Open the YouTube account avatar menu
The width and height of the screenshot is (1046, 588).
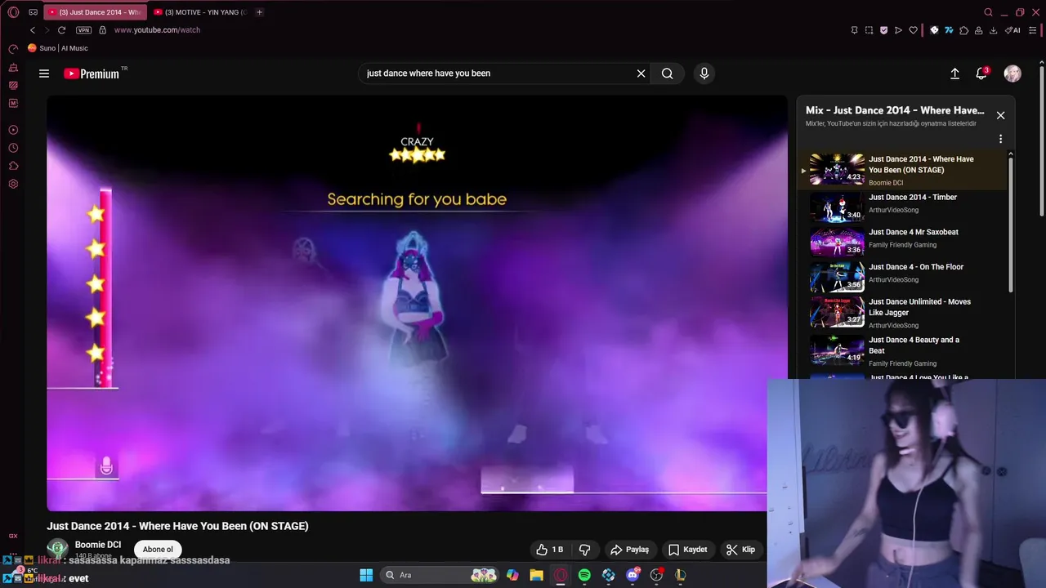point(1012,73)
